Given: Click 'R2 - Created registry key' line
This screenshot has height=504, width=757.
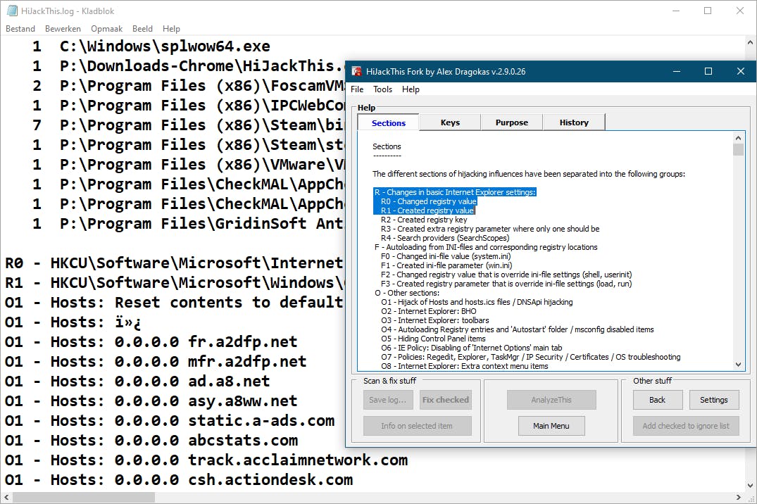Looking at the screenshot, I should [424, 220].
